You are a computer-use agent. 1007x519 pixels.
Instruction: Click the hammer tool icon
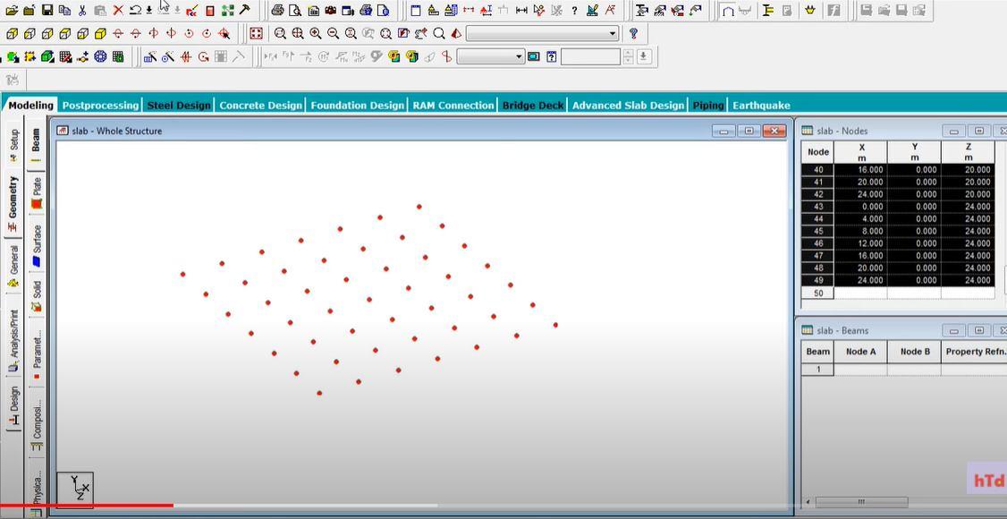tap(245, 10)
